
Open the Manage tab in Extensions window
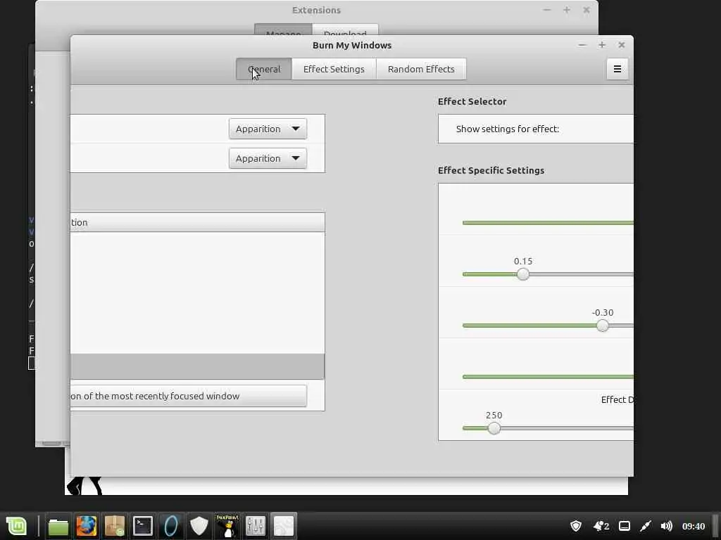(283, 30)
